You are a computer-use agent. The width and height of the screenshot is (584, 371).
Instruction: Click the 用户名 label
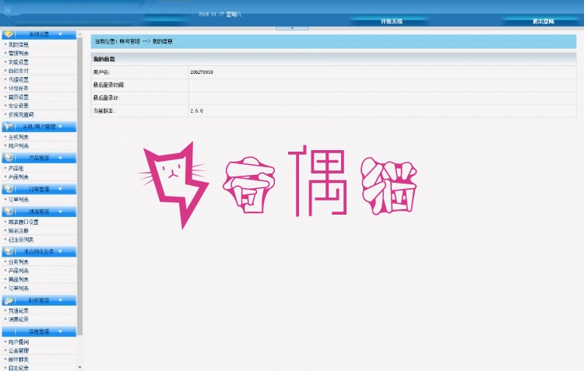pyautogui.click(x=101, y=72)
